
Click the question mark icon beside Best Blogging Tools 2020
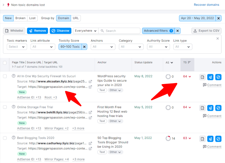[14, 138]
